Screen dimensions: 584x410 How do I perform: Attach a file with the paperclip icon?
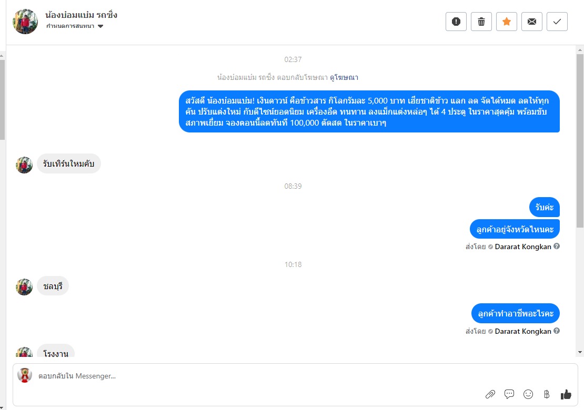point(490,394)
